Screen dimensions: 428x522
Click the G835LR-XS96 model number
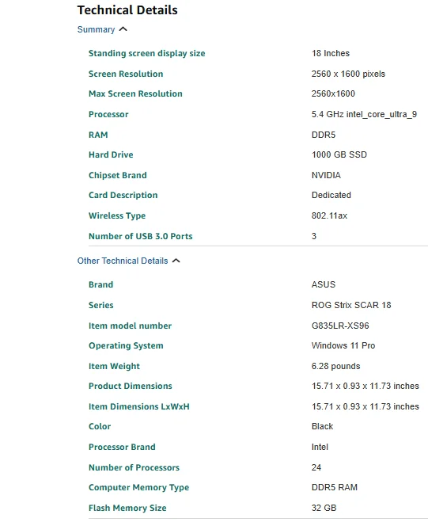340,326
